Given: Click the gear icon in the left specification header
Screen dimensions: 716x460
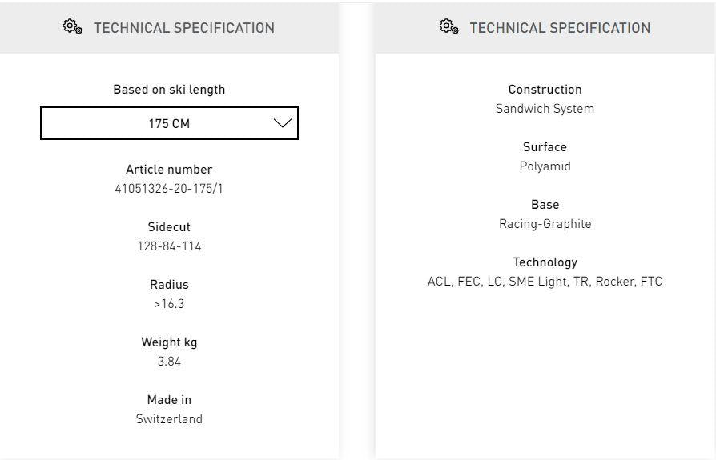Looking at the screenshot, I should point(72,27).
